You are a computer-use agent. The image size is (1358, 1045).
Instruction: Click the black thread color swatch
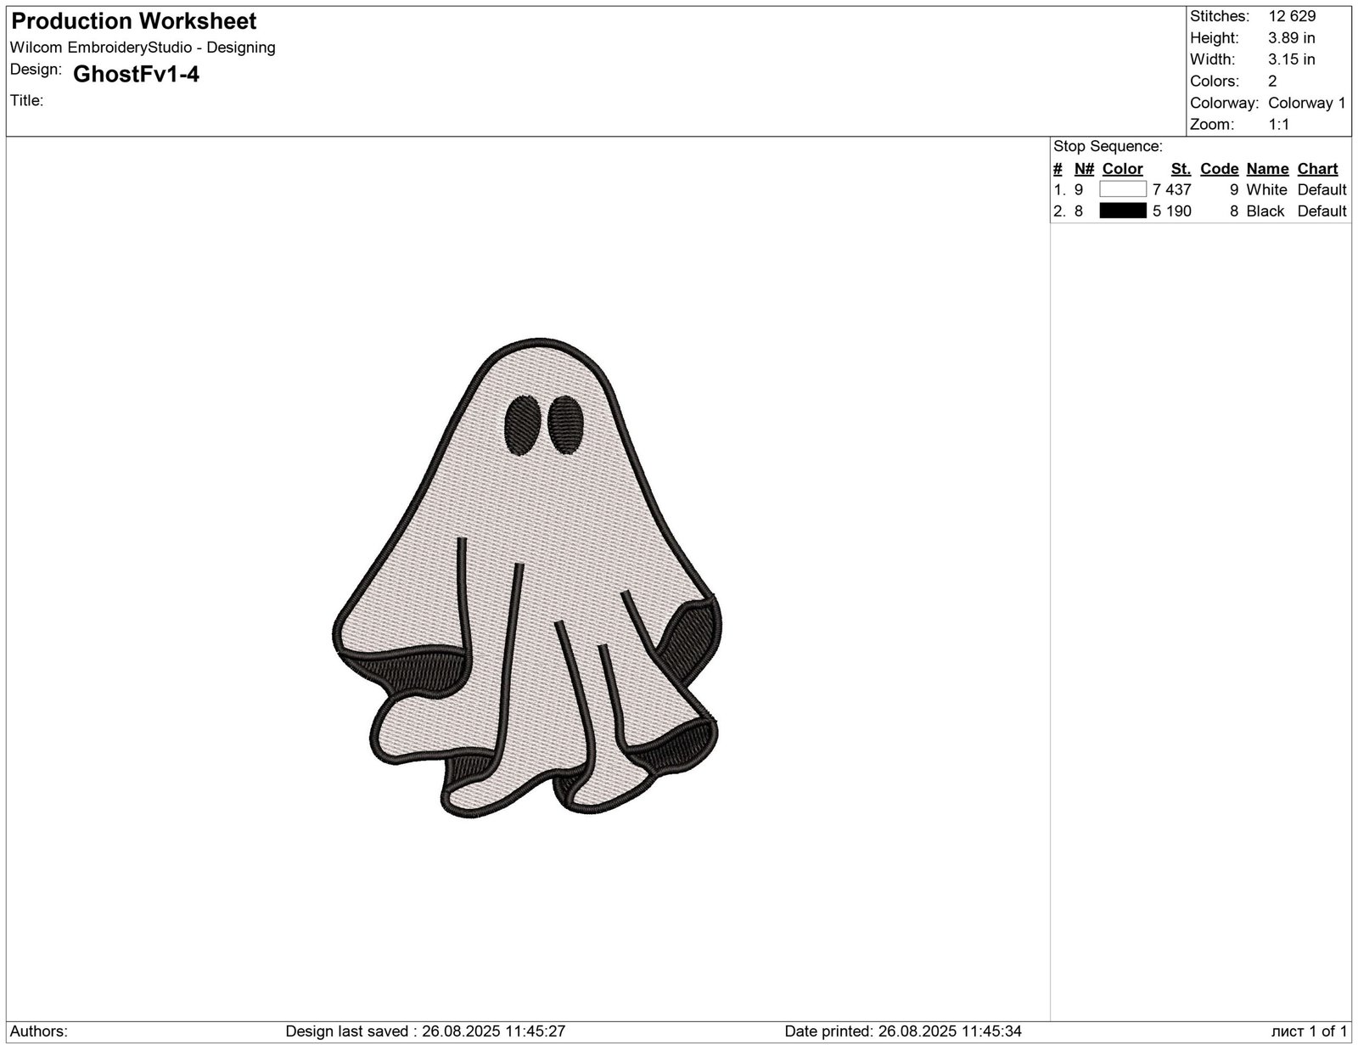[1122, 211]
